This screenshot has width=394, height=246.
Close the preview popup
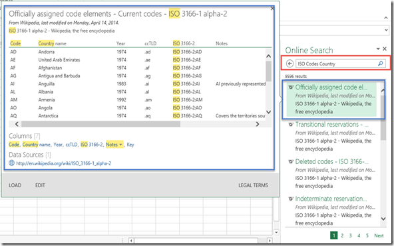(x=272, y=9)
